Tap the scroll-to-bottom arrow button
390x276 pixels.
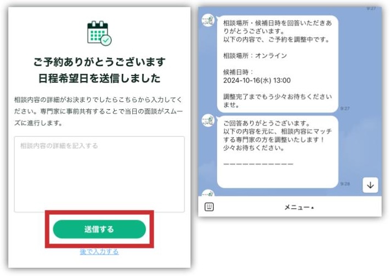(370, 185)
